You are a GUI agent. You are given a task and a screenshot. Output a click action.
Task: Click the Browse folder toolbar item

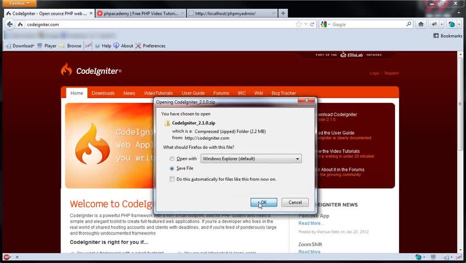[70, 46]
